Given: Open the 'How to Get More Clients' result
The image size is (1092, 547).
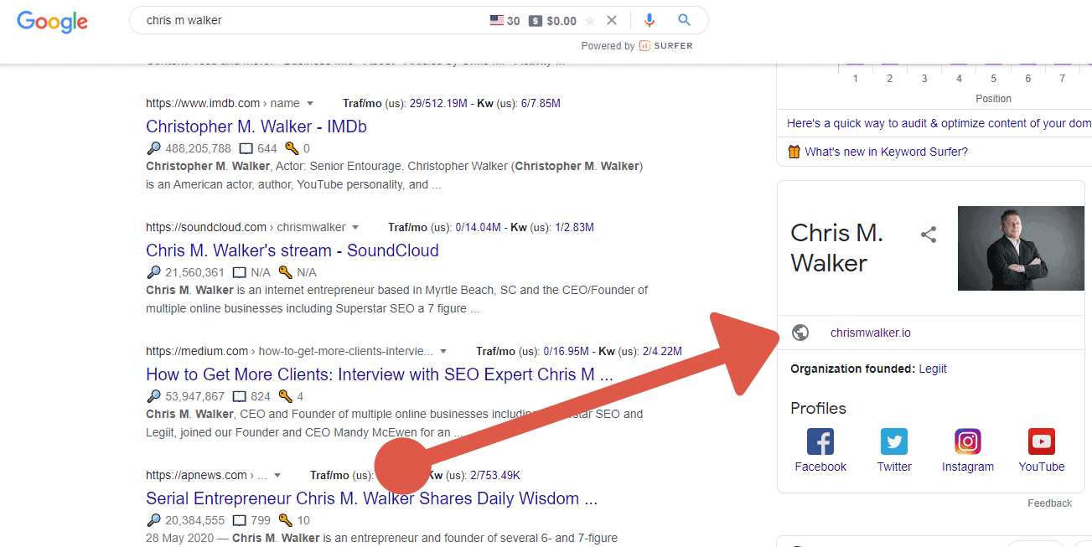Looking at the screenshot, I should pos(380,374).
